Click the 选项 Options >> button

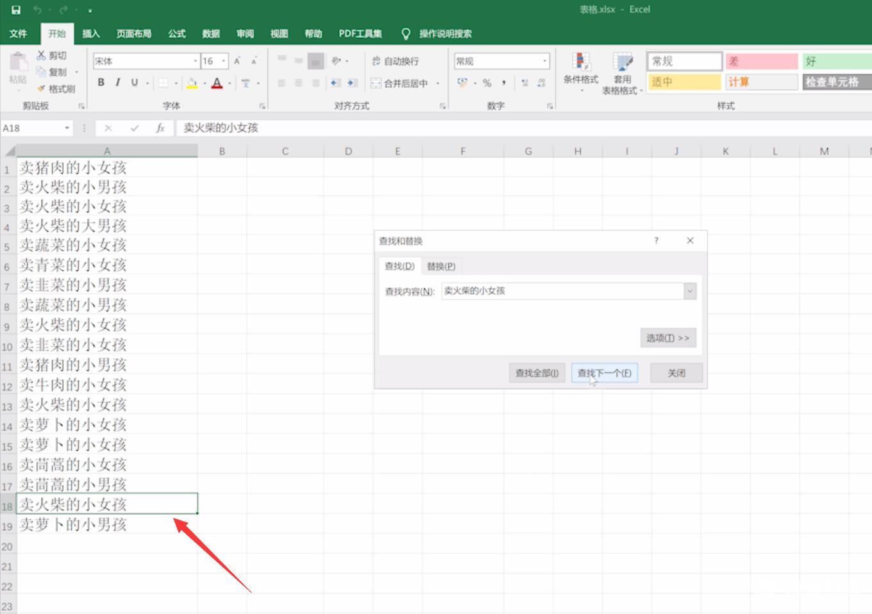click(x=667, y=338)
